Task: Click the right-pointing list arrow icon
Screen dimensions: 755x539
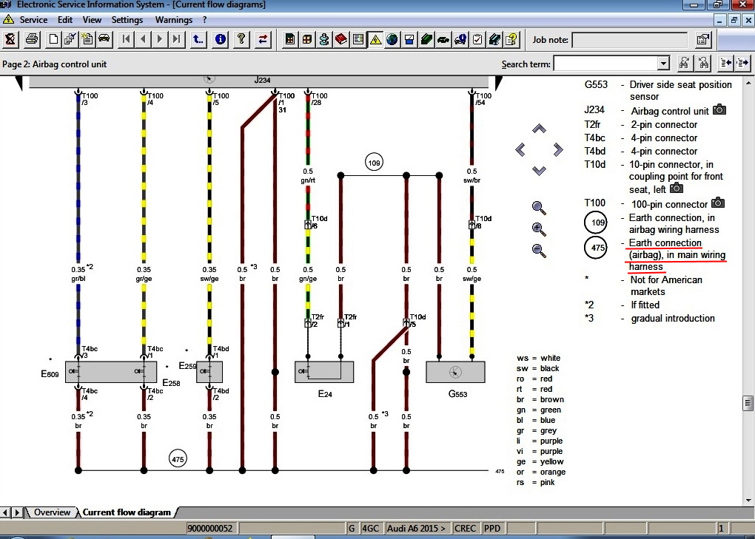Action: pos(742,64)
